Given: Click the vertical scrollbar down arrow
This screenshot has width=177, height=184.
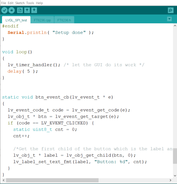Looking at the screenshot, I should (x=175, y=176).
